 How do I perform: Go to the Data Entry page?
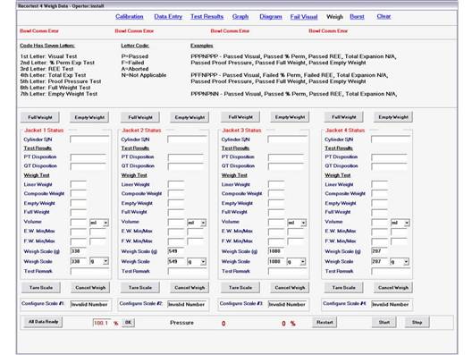[x=168, y=17]
